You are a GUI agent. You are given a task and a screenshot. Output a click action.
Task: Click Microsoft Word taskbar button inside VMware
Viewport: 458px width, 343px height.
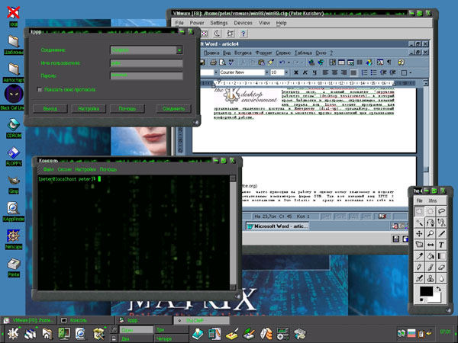click(277, 226)
